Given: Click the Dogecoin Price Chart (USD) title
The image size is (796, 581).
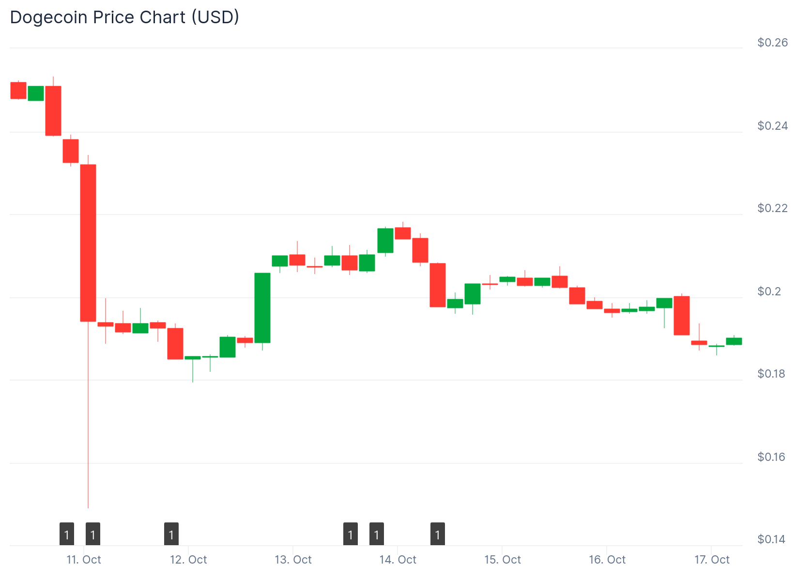Looking at the screenshot, I should click(x=124, y=17).
